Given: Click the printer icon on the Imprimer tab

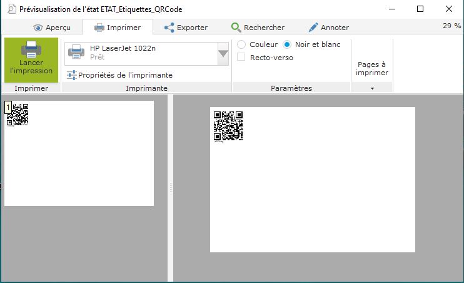Looking at the screenshot, I should tap(99, 28).
